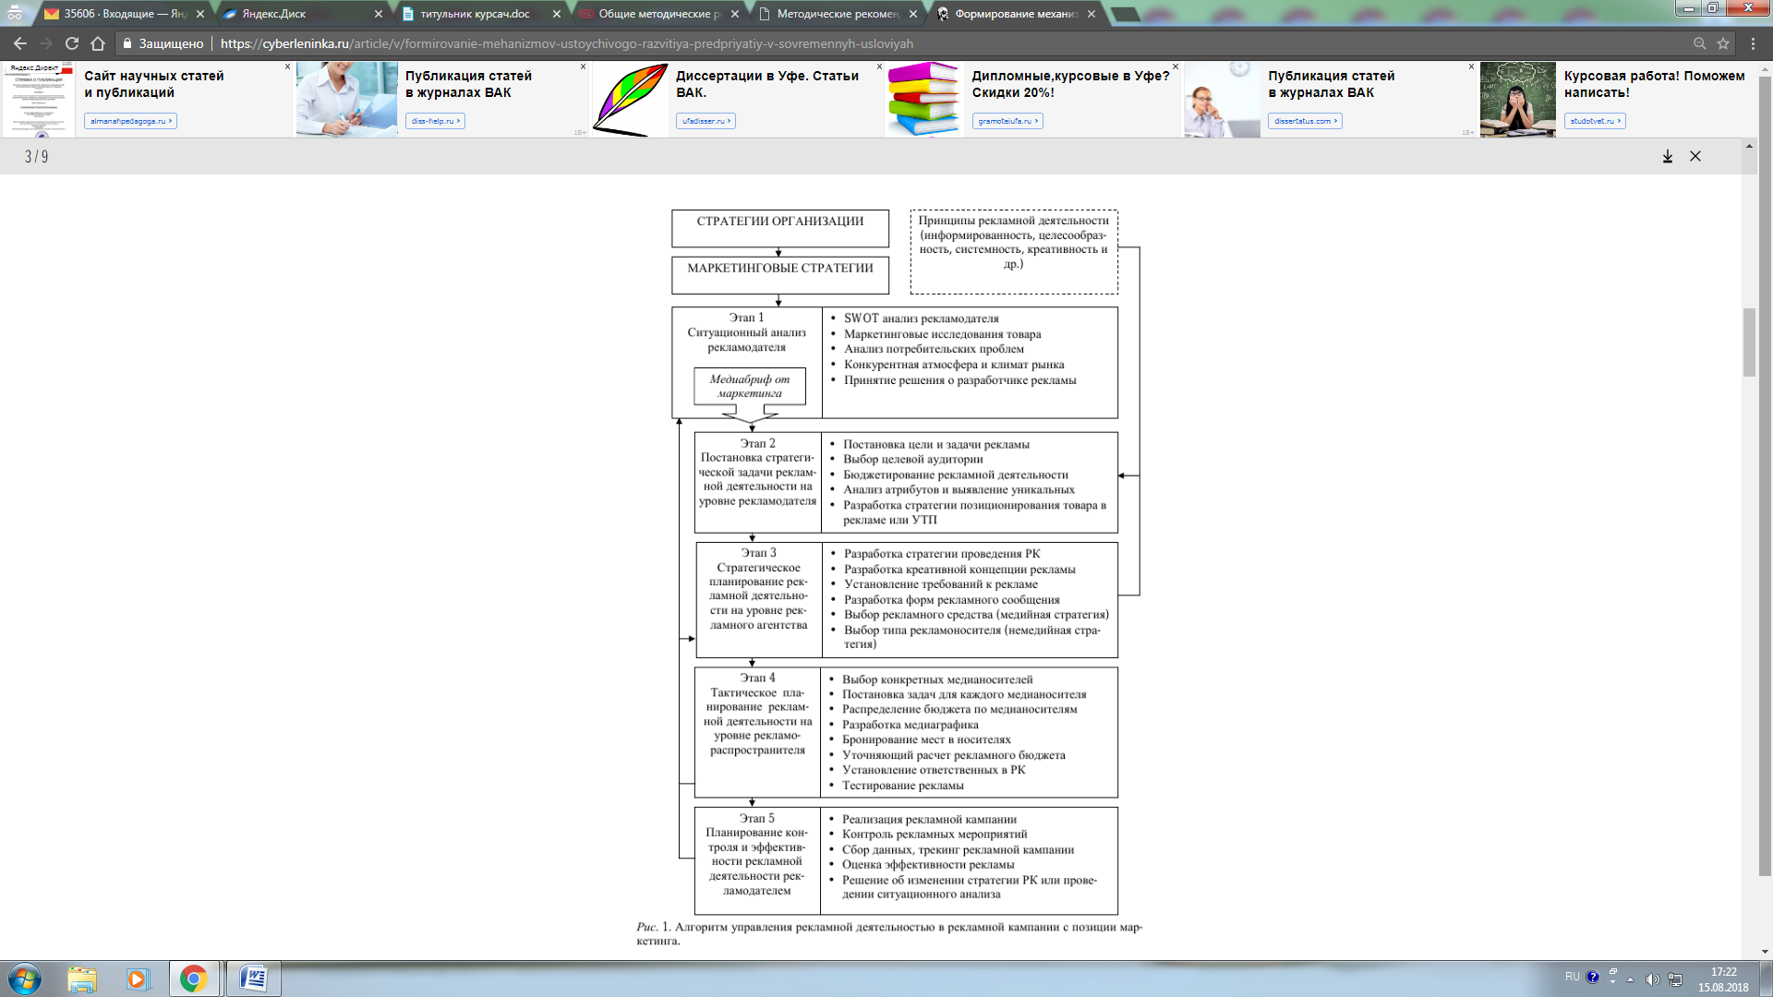Download the article image with the arrow icon
Image resolution: width=1773 pixels, height=997 pixels.
click(1668, 157)
